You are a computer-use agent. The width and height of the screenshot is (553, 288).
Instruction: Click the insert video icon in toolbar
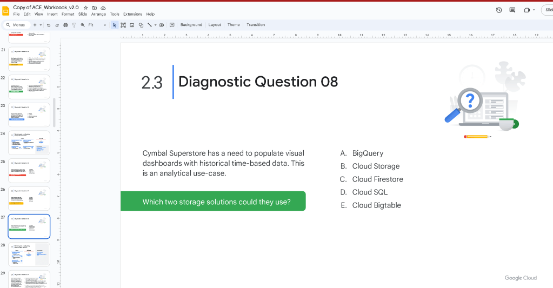(162, 25)
